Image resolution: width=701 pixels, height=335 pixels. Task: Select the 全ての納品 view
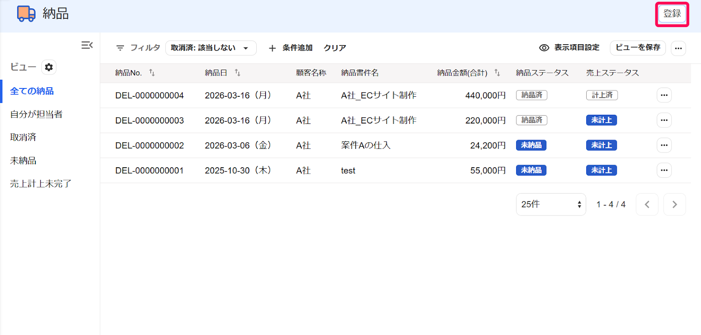pos(32,91)
